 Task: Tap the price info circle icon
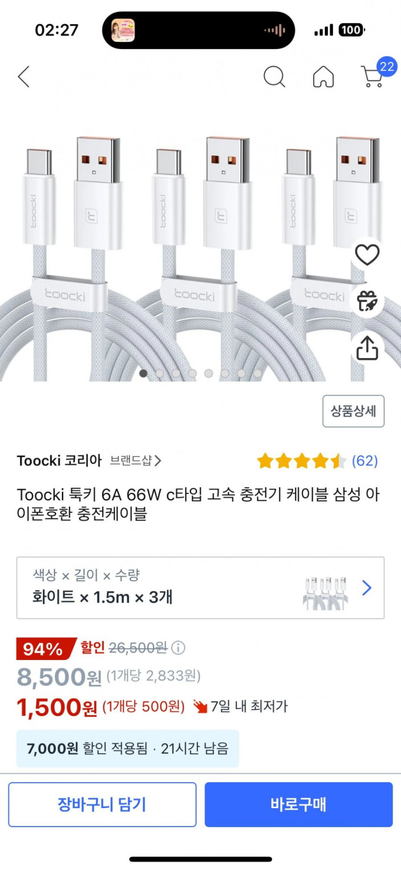[178, 648]
